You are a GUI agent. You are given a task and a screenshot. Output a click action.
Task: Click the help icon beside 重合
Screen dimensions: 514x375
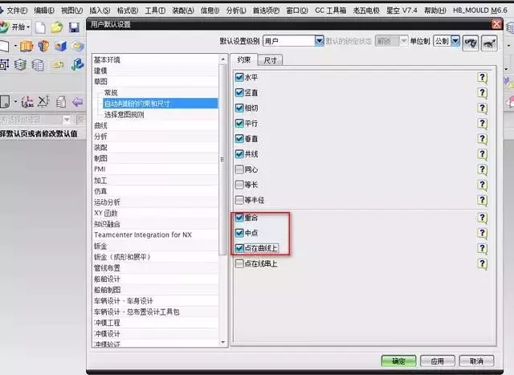[x=482, y=218]
